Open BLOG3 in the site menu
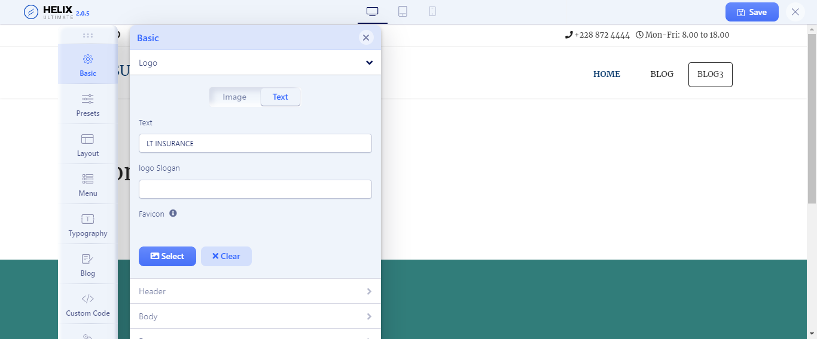Viewport: 817px width, 339px height. tap(710, 75)
